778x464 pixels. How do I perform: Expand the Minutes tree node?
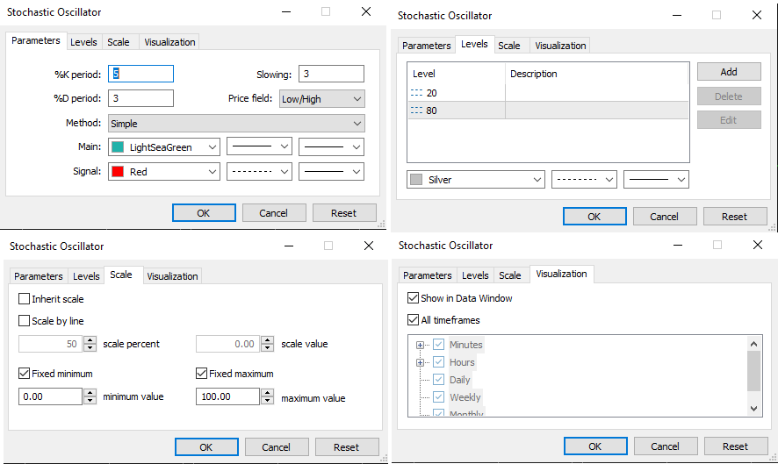click(x=421, y=345)
